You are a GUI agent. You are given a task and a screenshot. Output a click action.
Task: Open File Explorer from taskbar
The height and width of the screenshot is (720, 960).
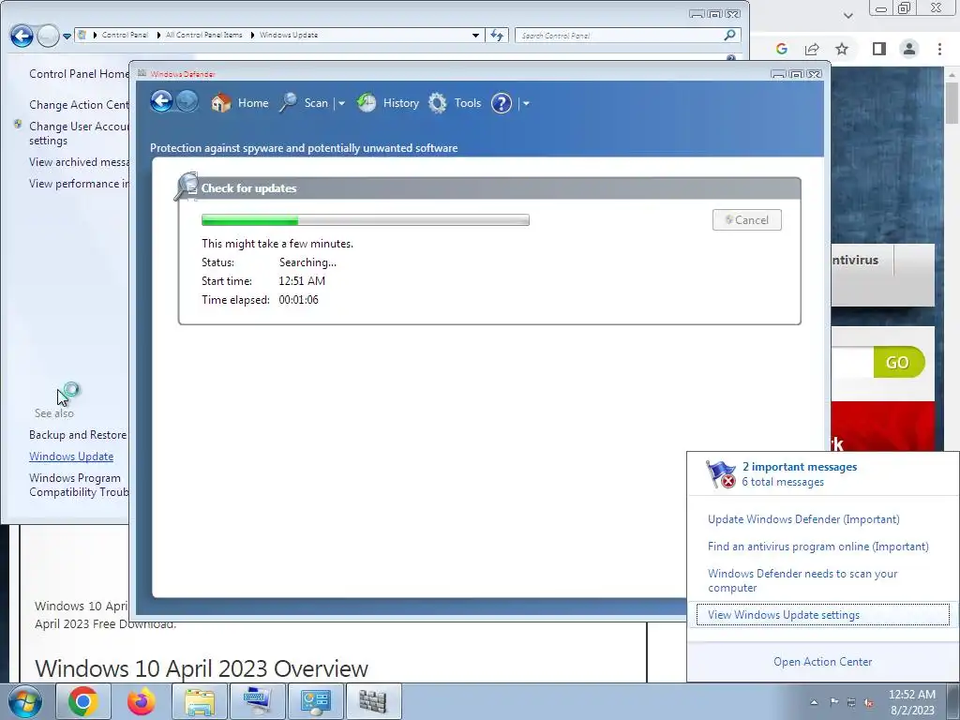pyautogui.click(x=200, y=701)
